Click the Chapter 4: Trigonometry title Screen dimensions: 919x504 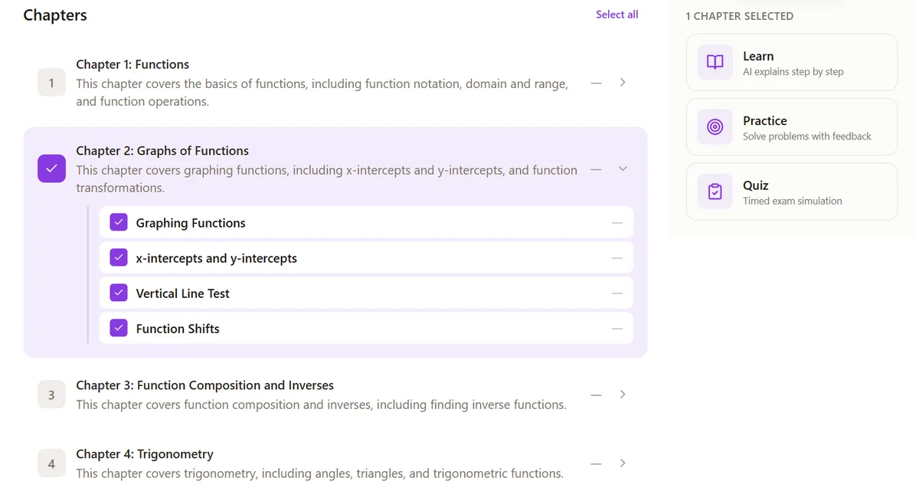point(145,454)
